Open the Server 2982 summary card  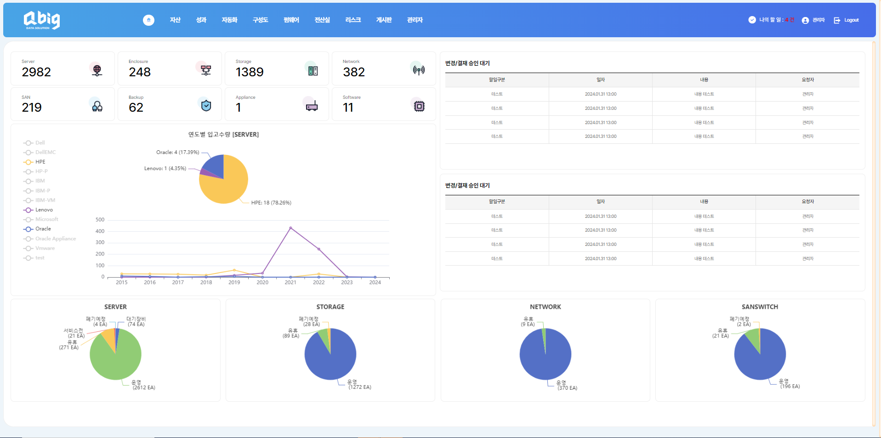[63, 68]
